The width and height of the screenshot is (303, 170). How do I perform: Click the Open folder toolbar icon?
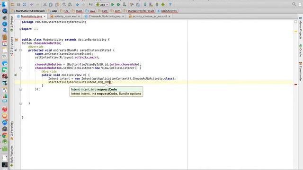(x=12, y=4)
